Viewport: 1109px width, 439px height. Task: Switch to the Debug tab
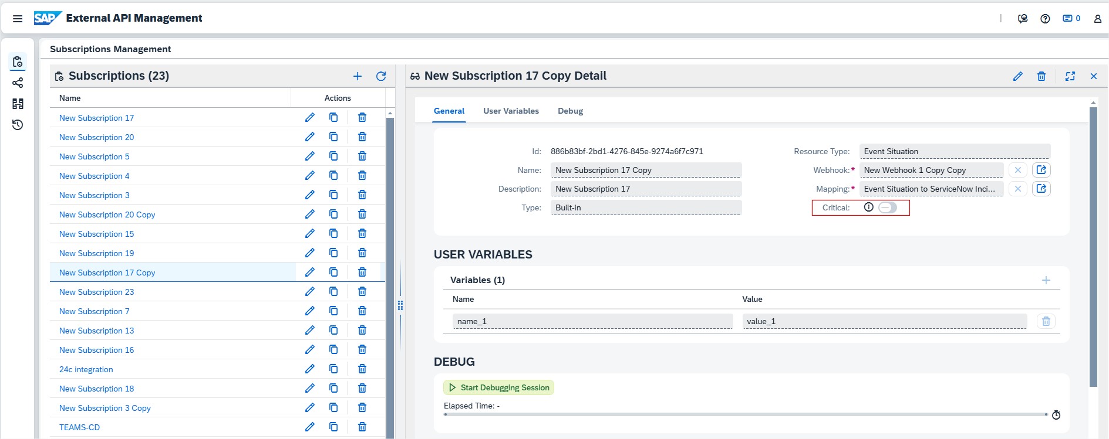pyautogui.click(x=570, y=111)
